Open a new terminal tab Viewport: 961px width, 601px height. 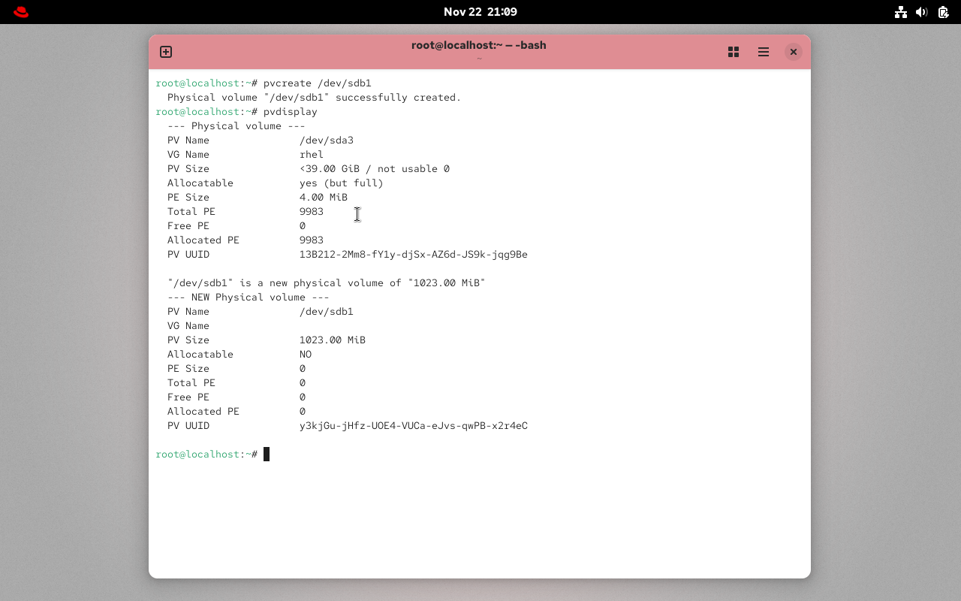pos(166,52)
